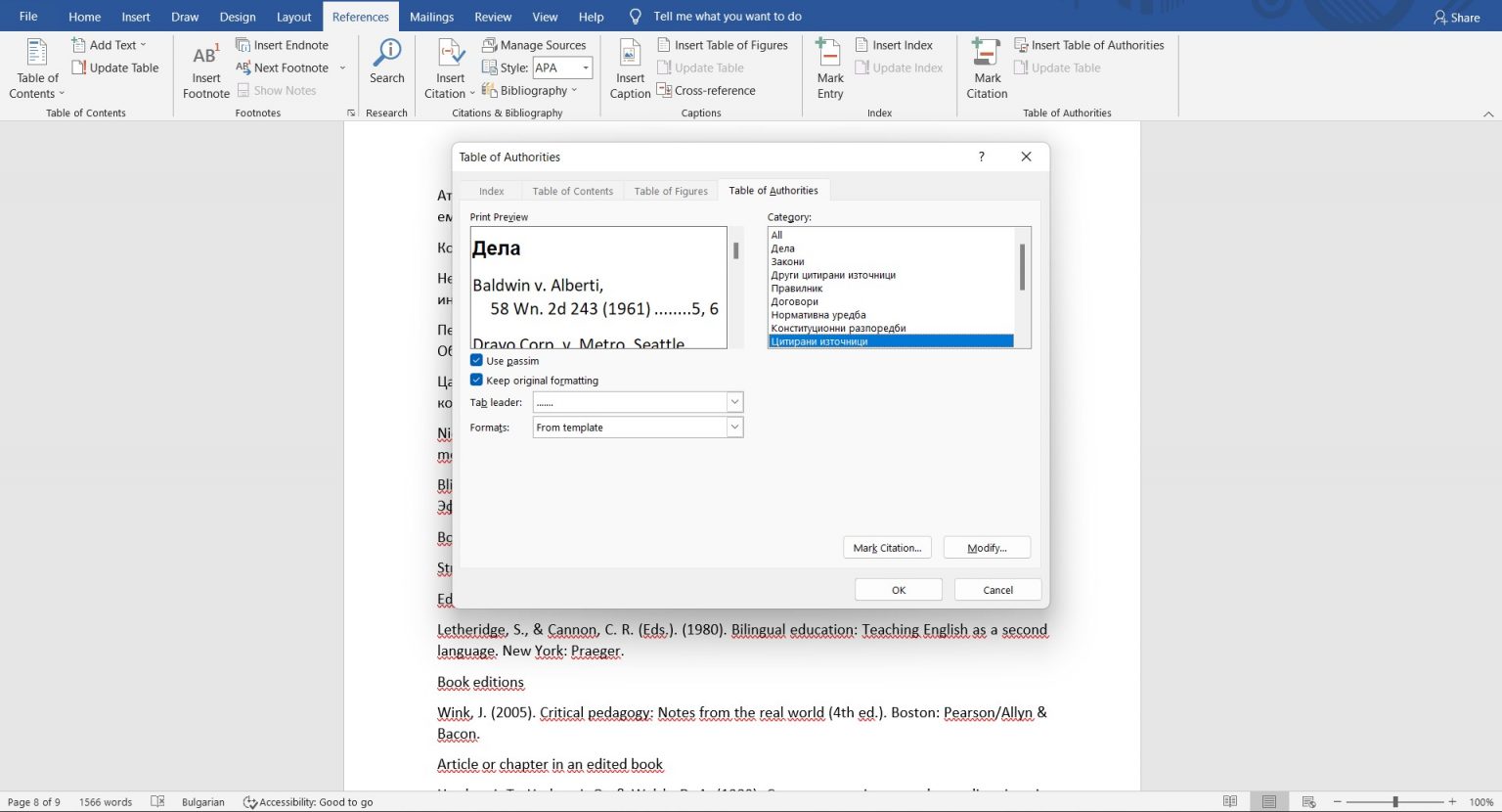The image size is (1502, 812).
Task: Click the lightbulb Tell me icon
Action: pyautogui.click(x=636, y=17)
